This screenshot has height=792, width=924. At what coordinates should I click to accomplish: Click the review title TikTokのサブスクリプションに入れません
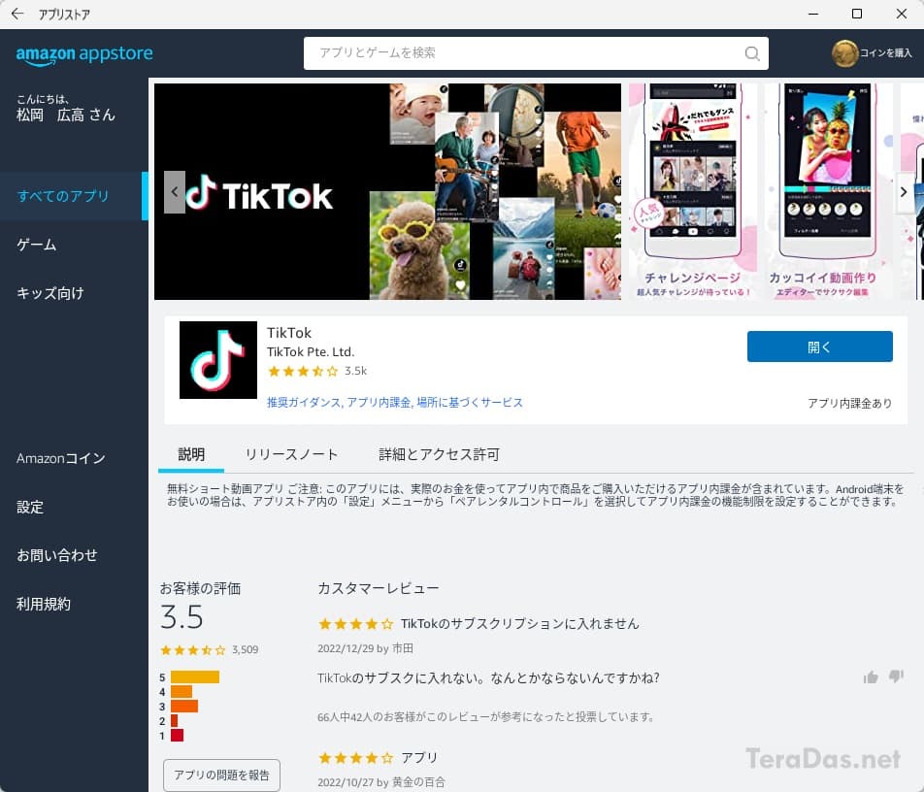[520, 623]
